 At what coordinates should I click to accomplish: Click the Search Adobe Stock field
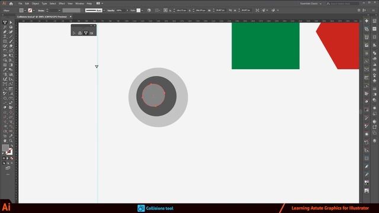click(342, 4)
